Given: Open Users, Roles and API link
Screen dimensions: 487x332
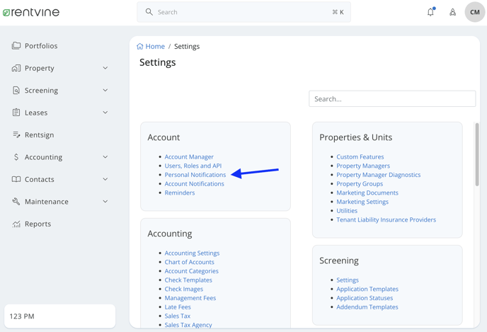Looking at the screenshot, I should click(x=193, y=166).
